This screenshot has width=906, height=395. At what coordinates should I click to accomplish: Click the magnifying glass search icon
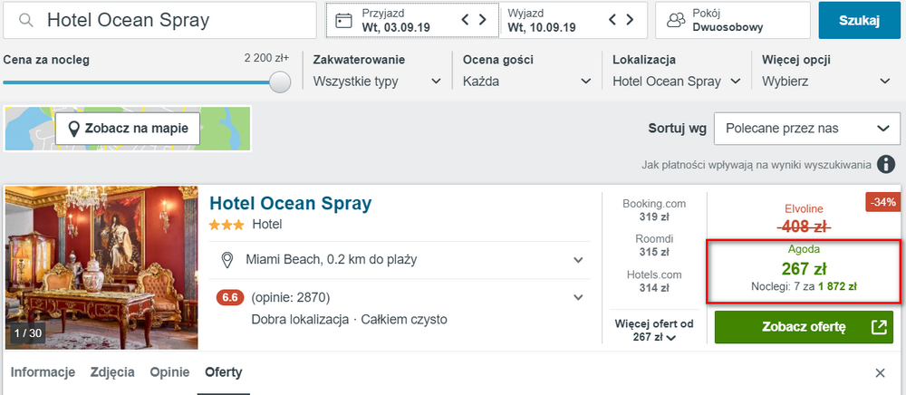point(24,21)
